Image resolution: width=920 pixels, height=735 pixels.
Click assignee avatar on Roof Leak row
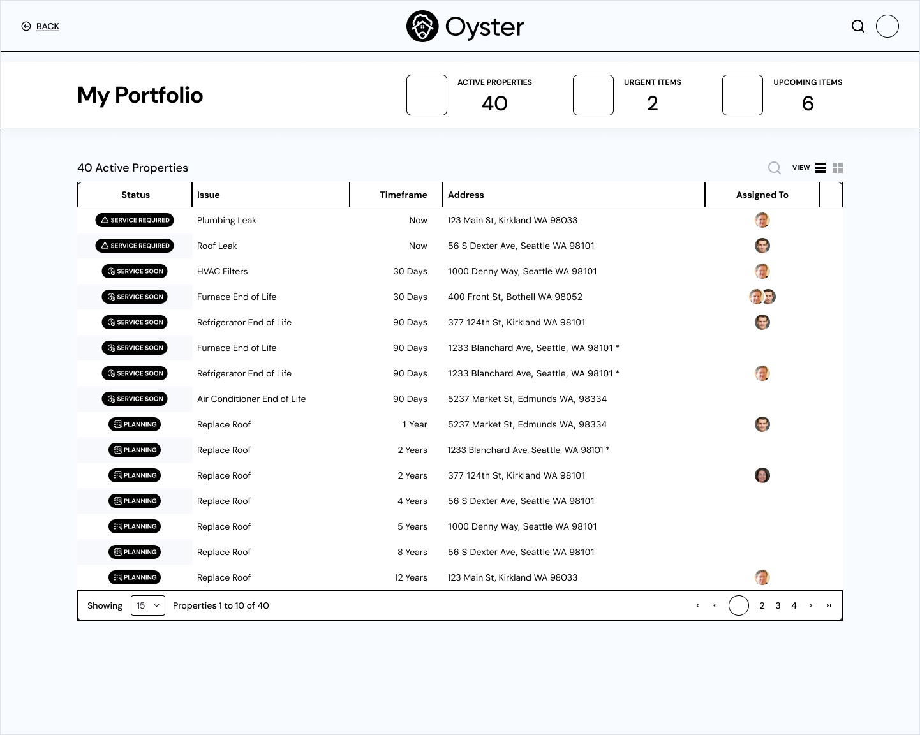point(762,246)
